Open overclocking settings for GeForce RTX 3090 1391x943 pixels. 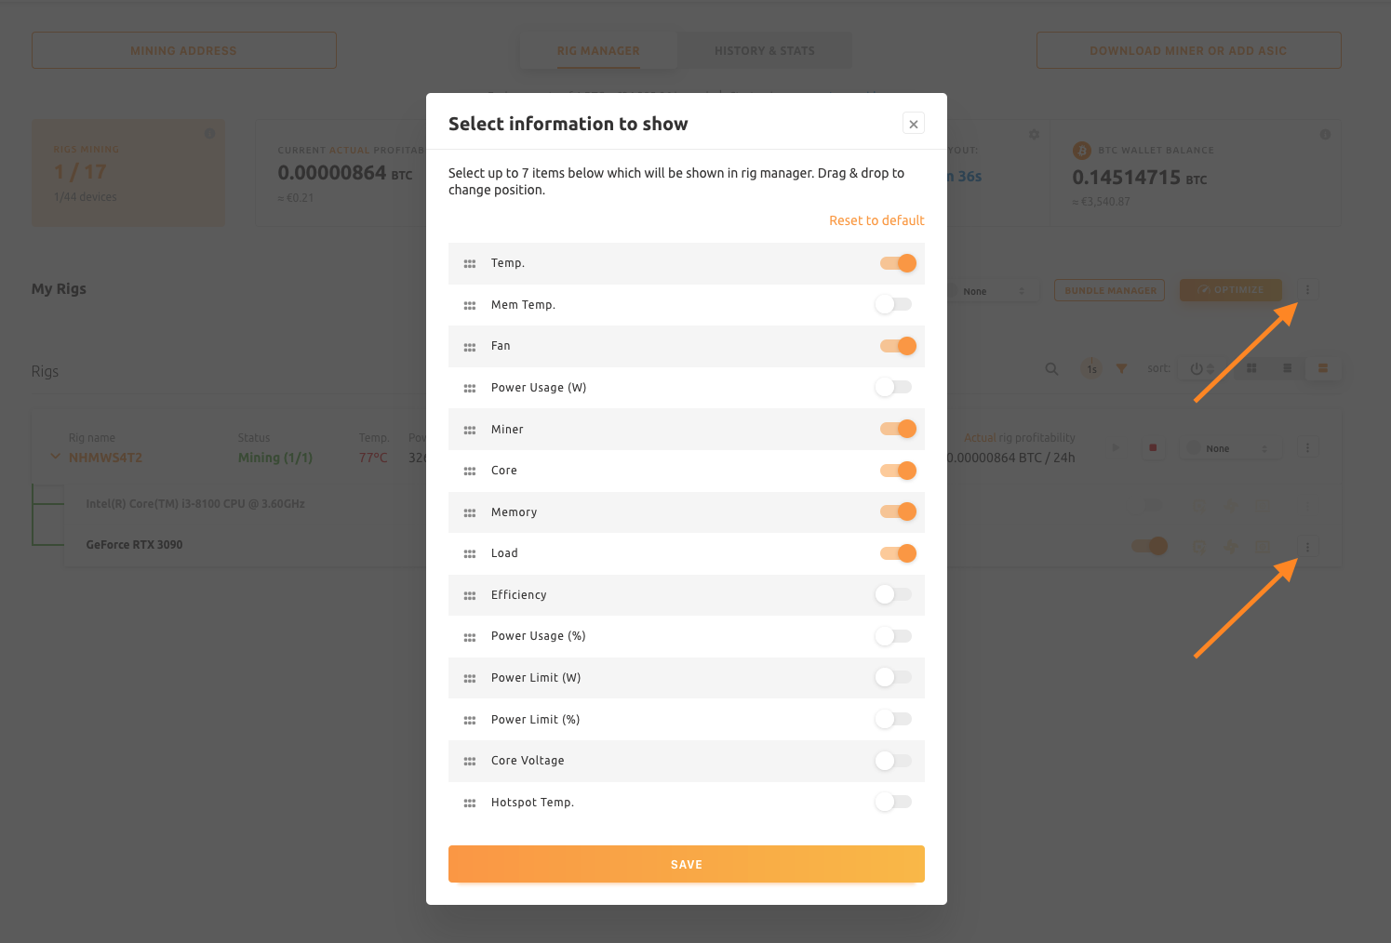pos(1198,546)
